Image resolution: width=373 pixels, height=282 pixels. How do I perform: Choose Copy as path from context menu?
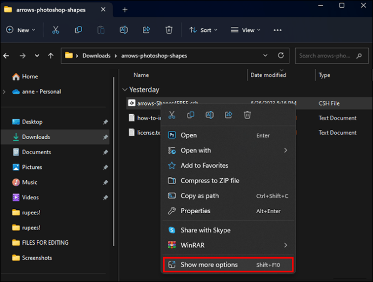pos(199,196)
